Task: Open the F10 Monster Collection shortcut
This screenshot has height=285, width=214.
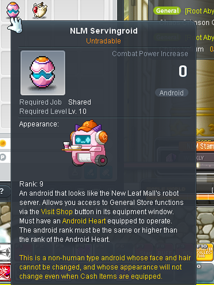Action: (205, 252)
